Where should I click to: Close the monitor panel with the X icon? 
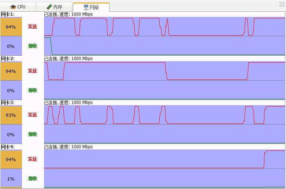tap(282, 4)
